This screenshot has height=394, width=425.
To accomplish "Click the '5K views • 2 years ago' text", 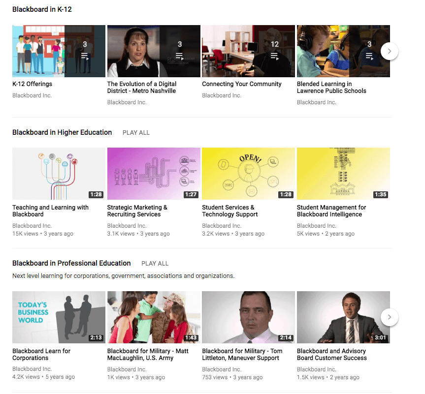I will coord(326,234).
